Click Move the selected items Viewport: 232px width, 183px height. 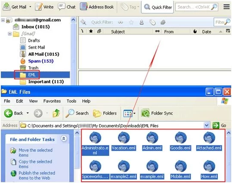coord(35,153)
